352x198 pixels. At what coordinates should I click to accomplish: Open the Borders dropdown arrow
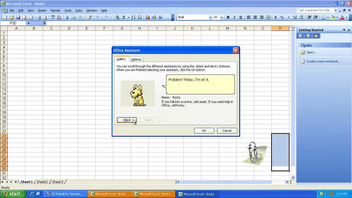[x=328, y=17]
